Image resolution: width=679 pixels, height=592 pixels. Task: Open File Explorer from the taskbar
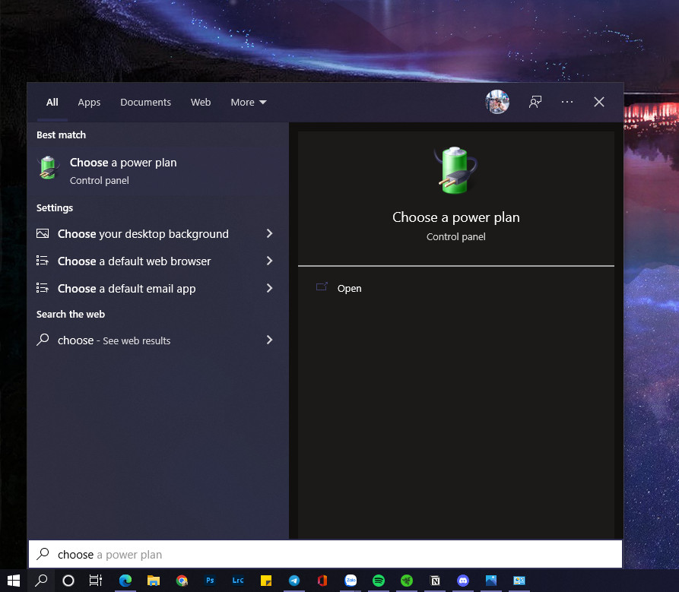click(154, 581)
